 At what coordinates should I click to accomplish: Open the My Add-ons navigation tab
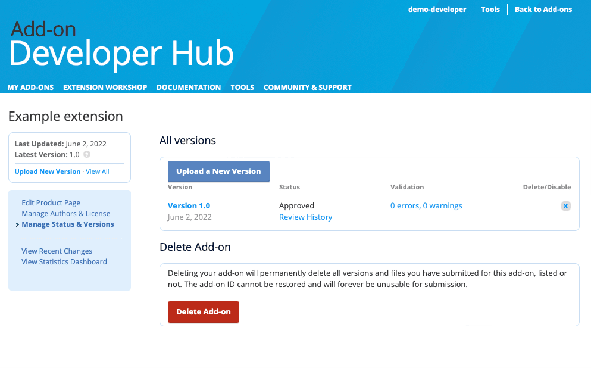point(30,88)
